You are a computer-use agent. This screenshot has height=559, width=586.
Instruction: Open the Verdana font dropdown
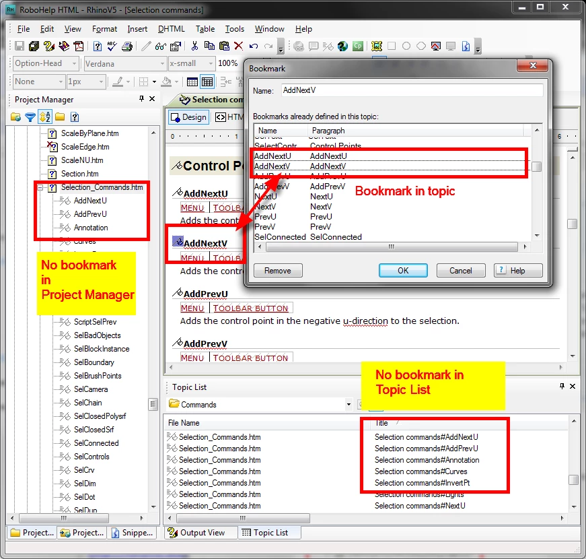[162, 63]
